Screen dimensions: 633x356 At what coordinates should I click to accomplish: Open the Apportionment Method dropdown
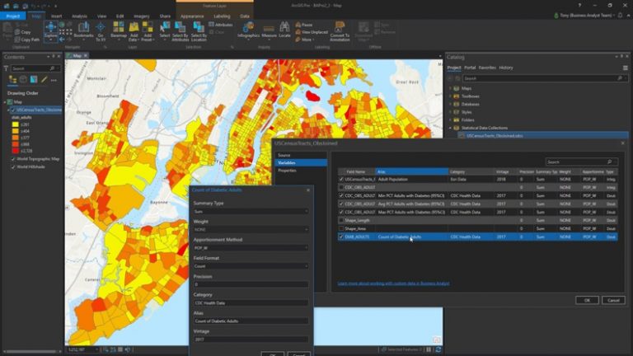(x=251, y=247)
